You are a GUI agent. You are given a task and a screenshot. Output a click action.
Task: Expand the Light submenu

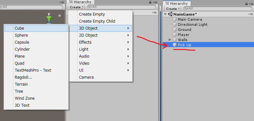tap(100, 49)
